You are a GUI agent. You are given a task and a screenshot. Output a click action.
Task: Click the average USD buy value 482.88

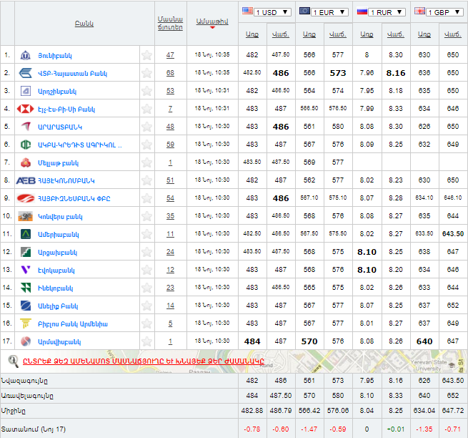252,411
